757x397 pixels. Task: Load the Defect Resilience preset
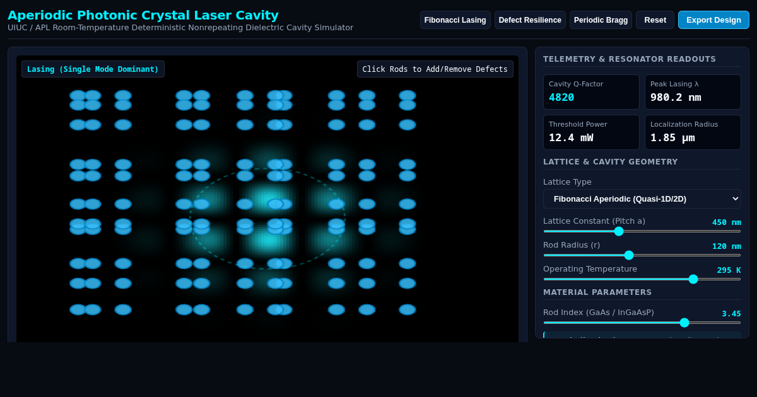tap(530, 20)
